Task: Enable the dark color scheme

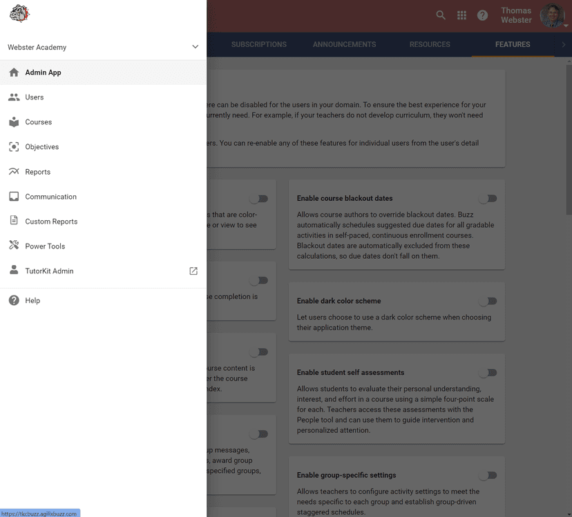Action: tap(488, 301)
